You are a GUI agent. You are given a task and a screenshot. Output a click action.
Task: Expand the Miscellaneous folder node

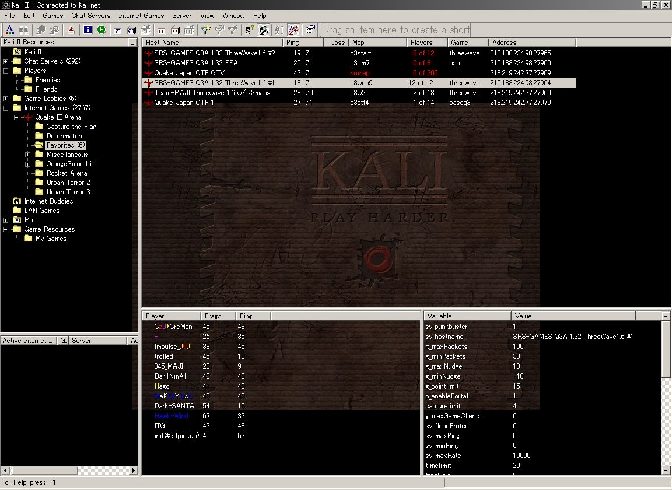[x=28, y=155]
